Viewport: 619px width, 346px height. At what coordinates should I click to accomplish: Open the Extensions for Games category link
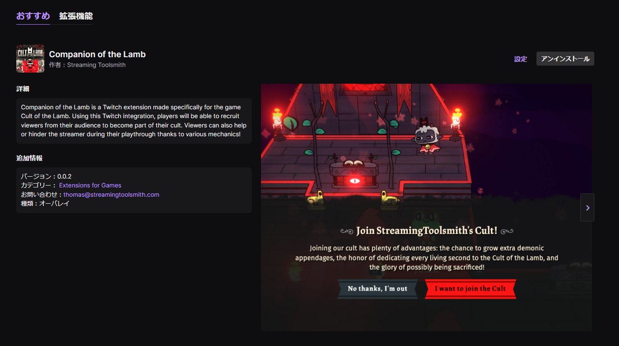[x=90, y=186]
